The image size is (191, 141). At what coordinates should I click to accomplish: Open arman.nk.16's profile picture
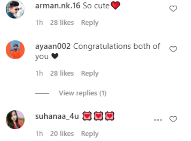click(x=15, y=9)
